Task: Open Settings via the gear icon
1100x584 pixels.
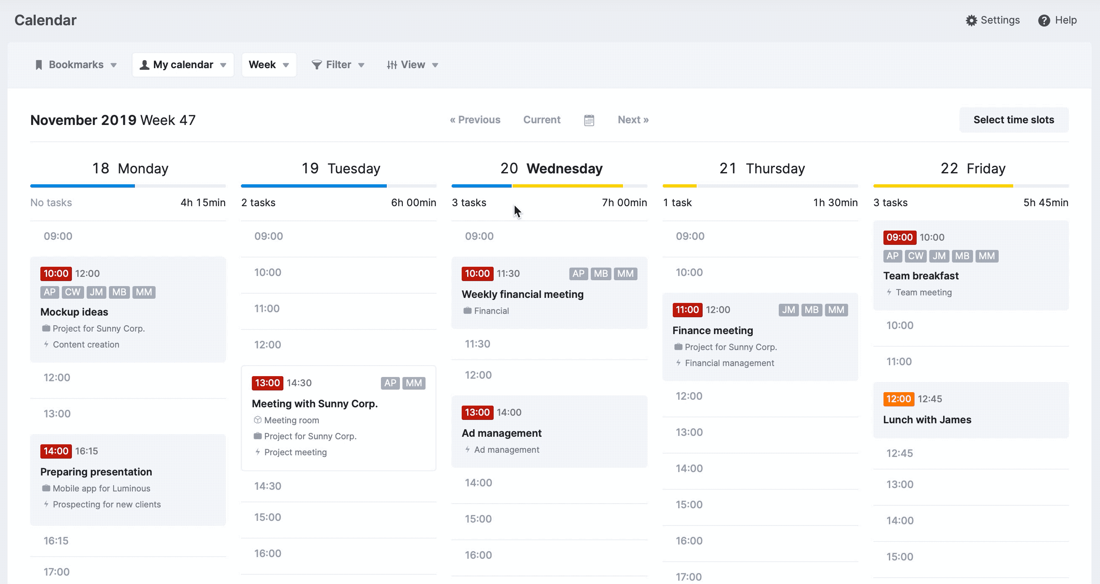Action: pyautogui.click(x=971, y=21)
